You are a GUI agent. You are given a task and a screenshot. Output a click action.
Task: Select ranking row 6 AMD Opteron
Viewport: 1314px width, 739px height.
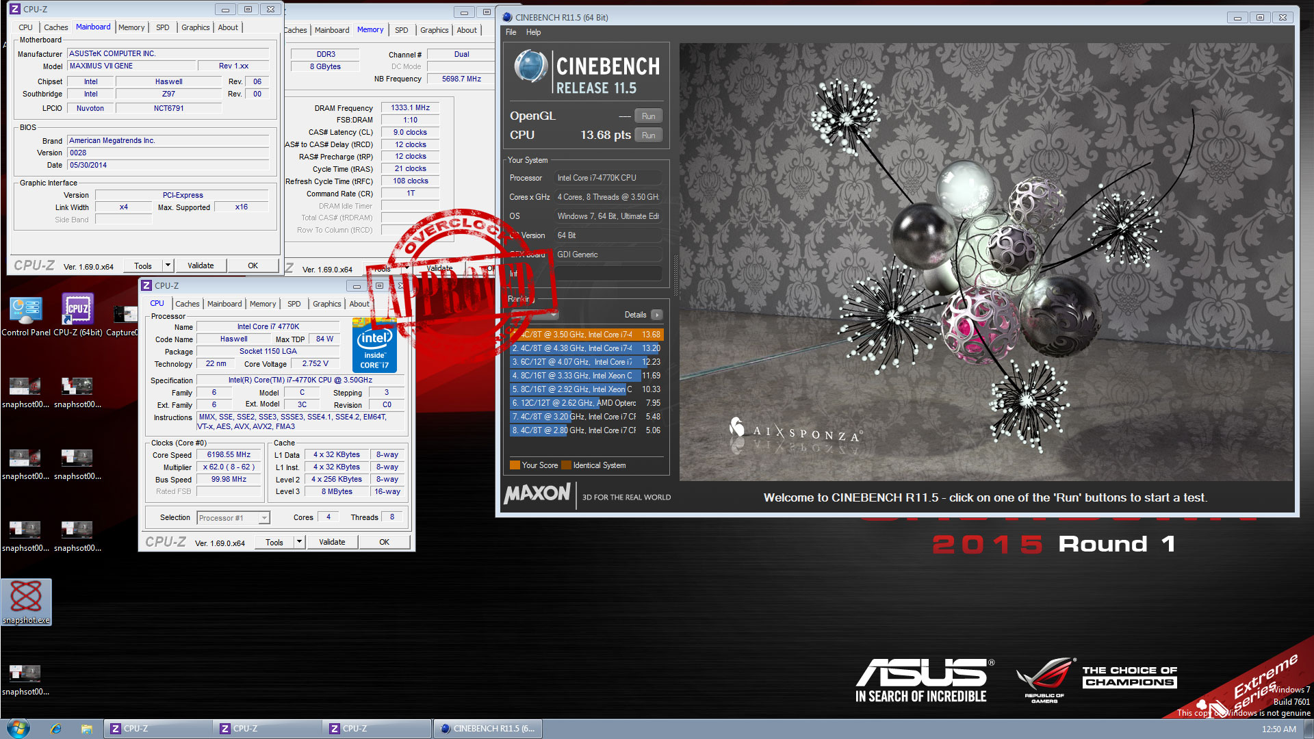(587, 403)
